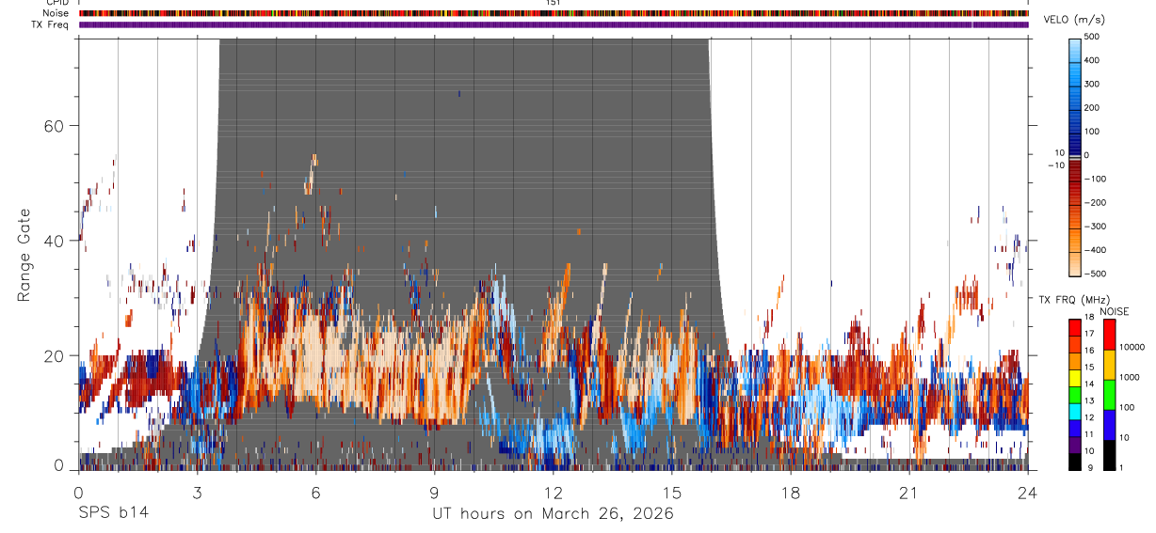1156x533 pixels.
Task: Click the 21 tick on UT hours axis
Action: click(908, 493)
